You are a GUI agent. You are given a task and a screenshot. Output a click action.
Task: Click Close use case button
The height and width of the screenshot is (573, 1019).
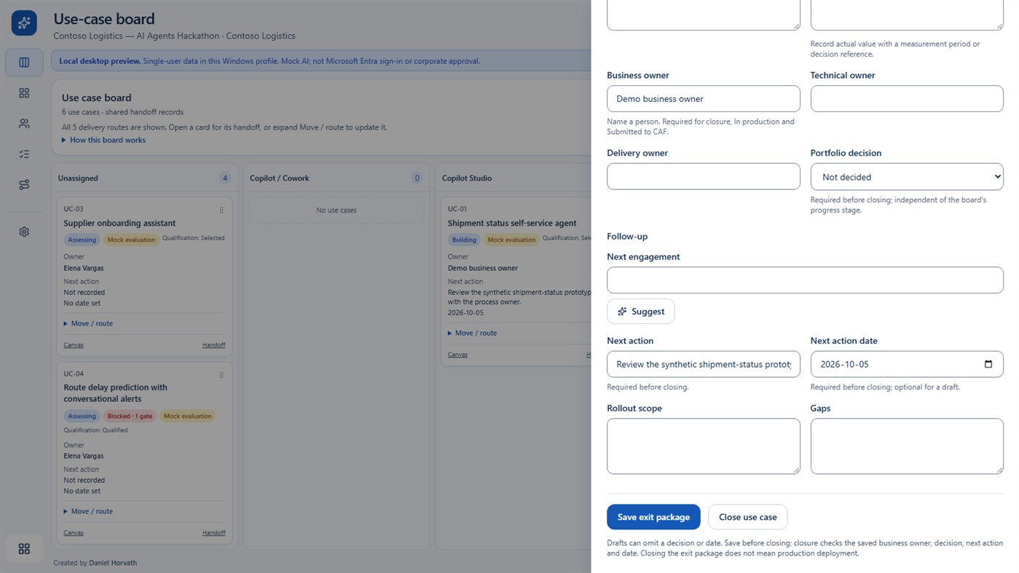(747, 517)
